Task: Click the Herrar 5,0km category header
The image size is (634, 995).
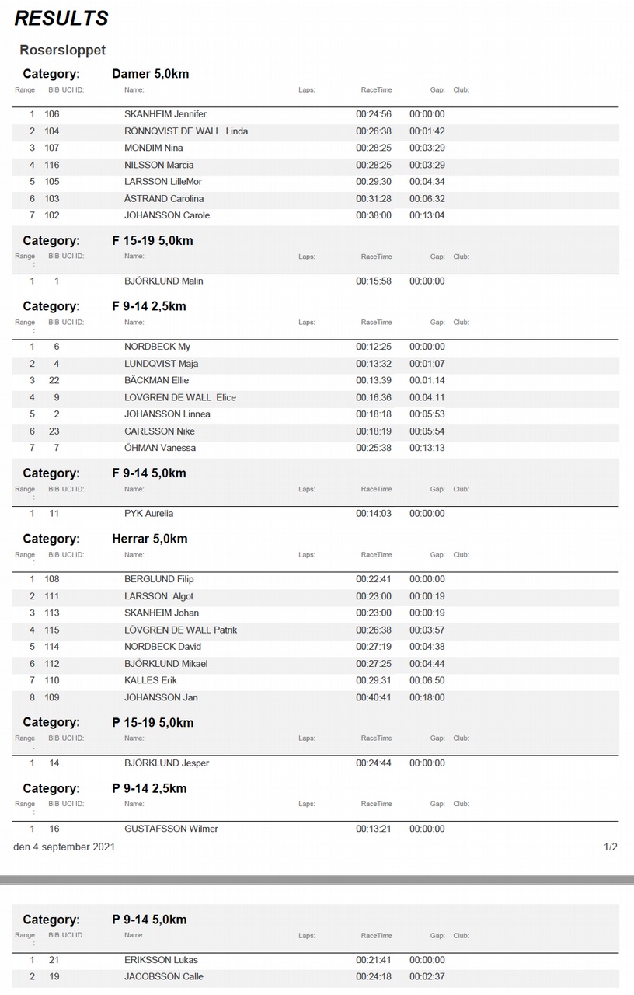Action: (x=150, y=539)
